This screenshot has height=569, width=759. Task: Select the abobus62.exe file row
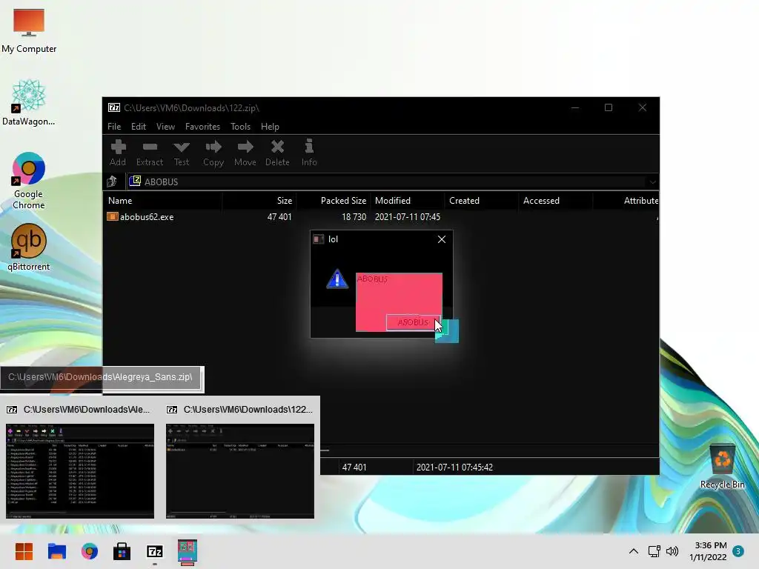(381, 217)
